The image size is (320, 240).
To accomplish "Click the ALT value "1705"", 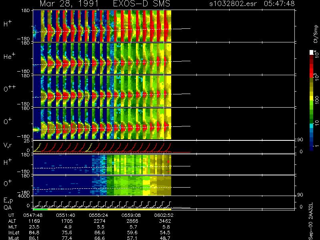I will pos(67,221).
